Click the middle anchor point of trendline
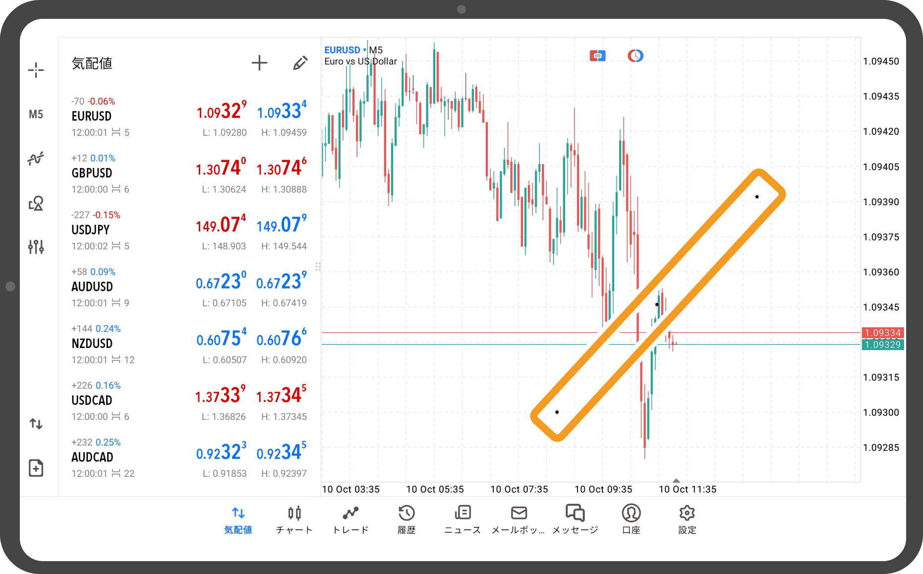Image resolution: width=923 pixels, height=574 pixels. (x=657, y=304)
